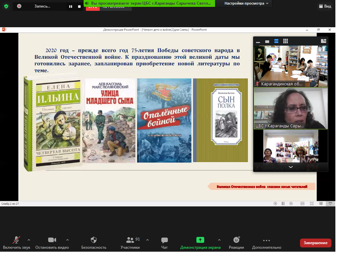Expand audio settings arrow beside microphone
This screenshot has width=338, height=253.
pos(29,240)
